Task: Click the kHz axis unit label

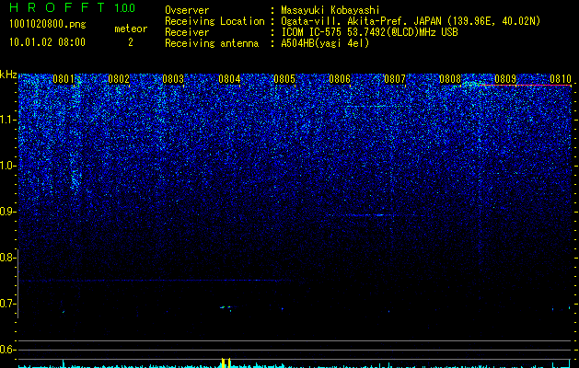Action: pos(8,75)
